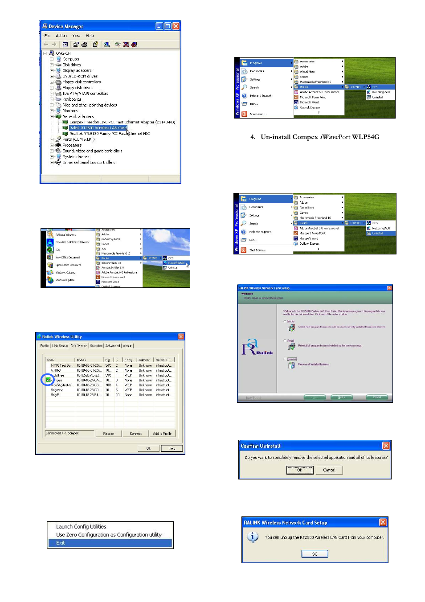
Task: Click the Update Driver toolbar icon
Action: coord(118,45)
